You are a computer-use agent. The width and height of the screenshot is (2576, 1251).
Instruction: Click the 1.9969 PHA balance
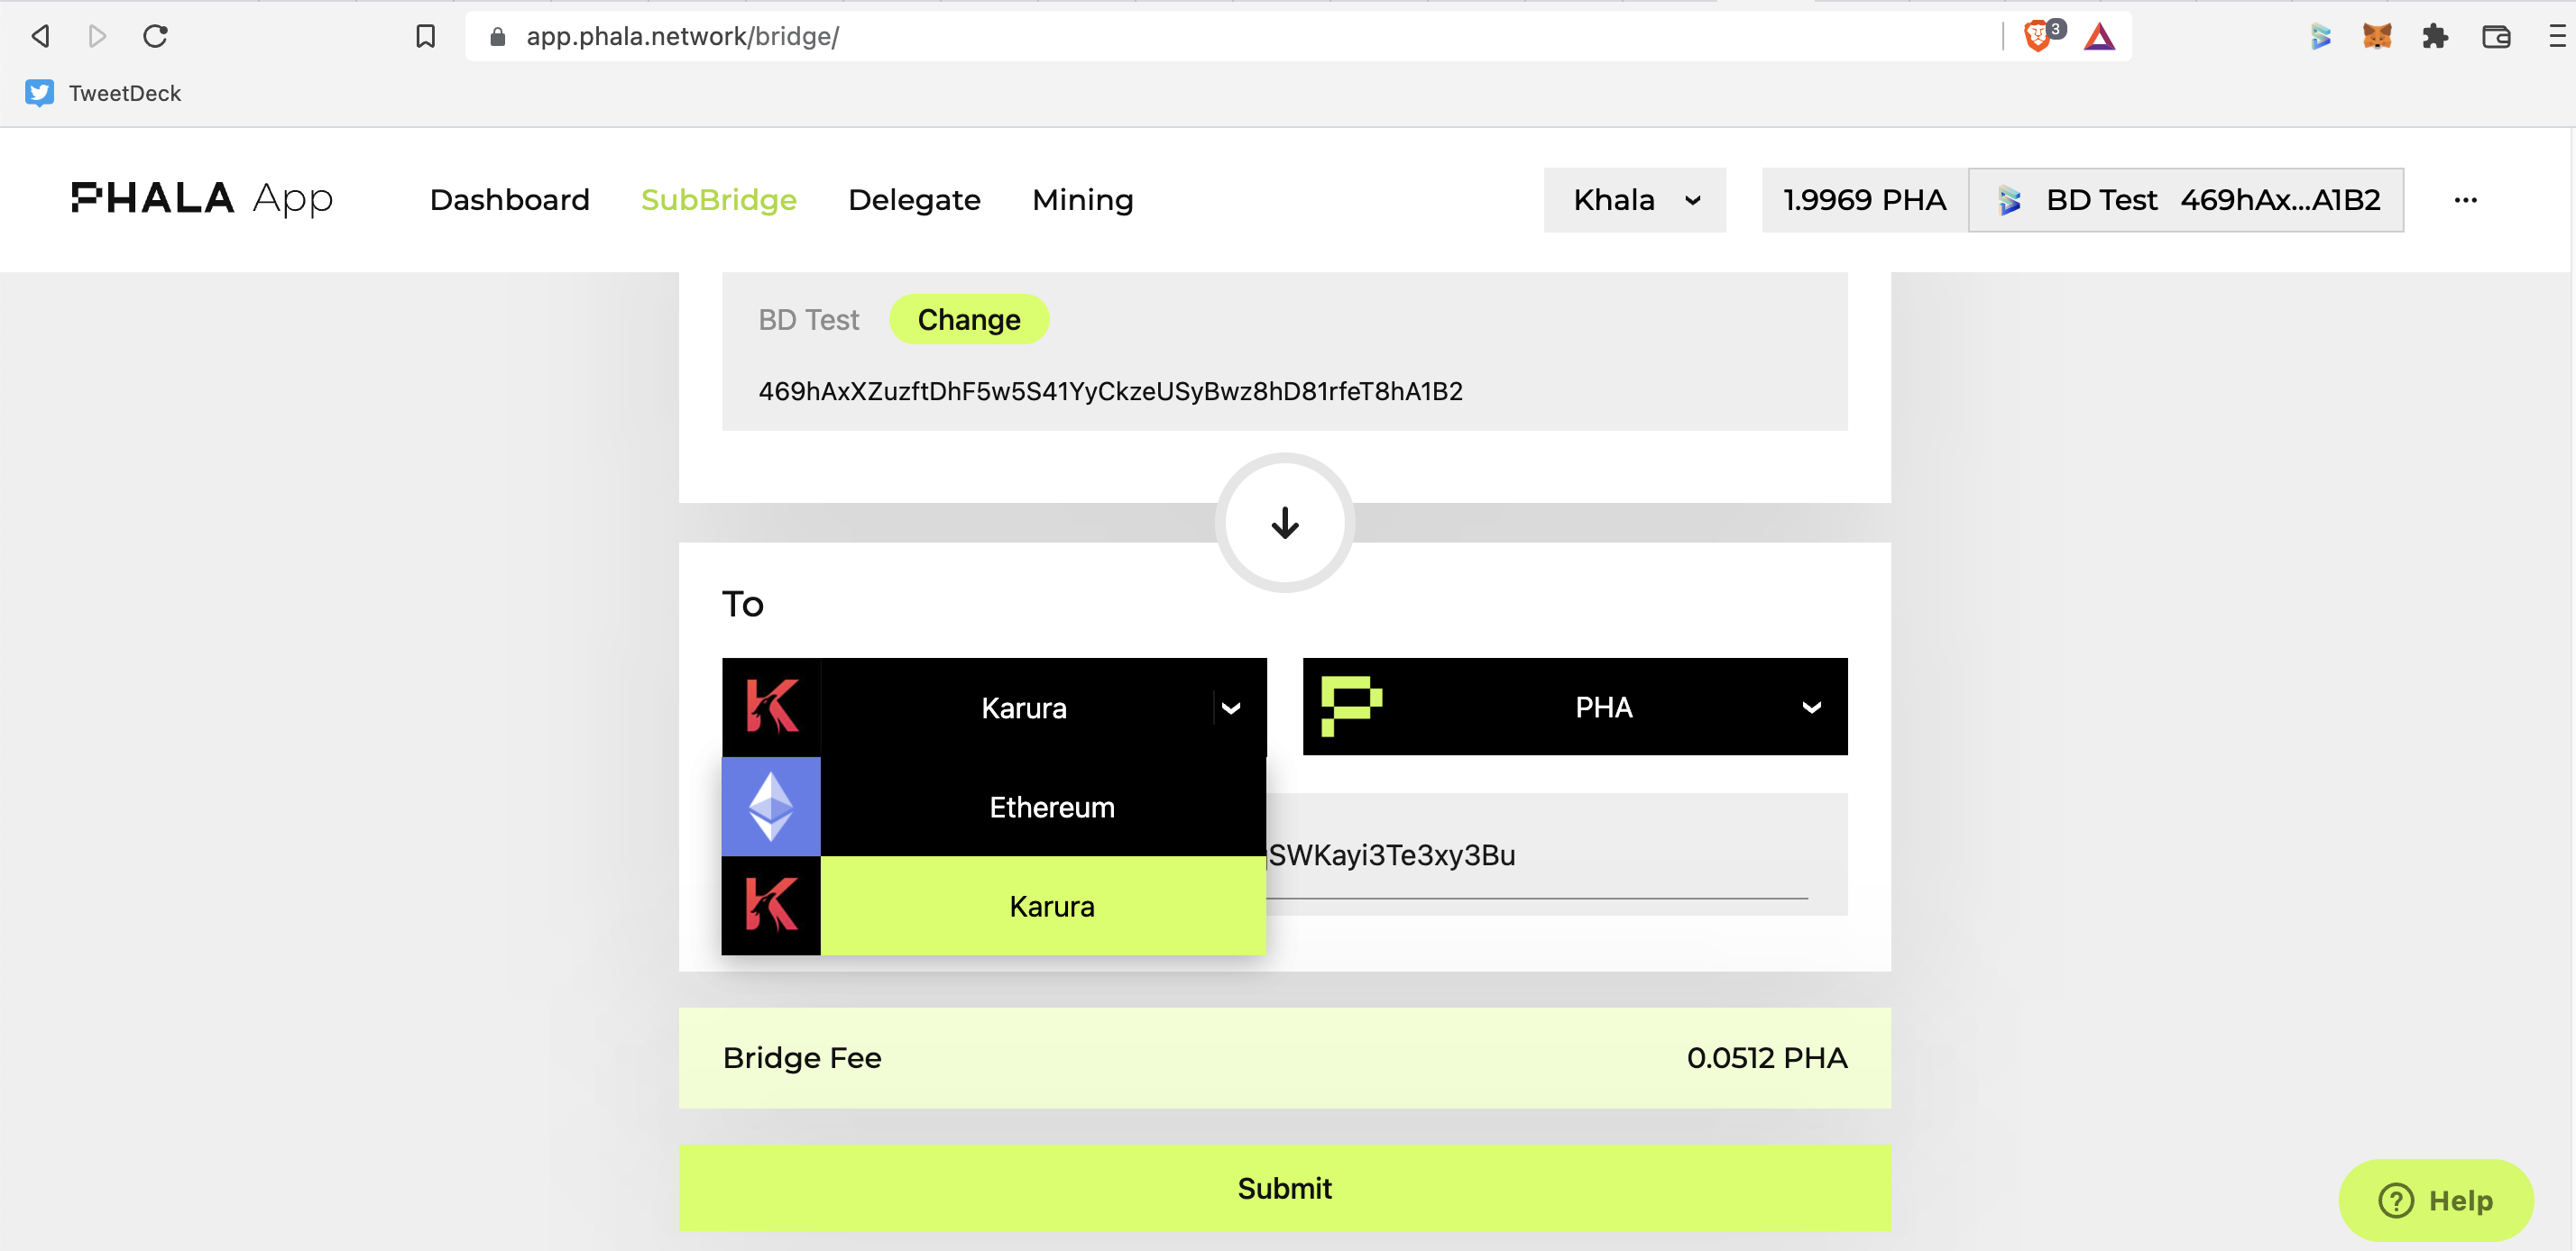point(1865,200)
